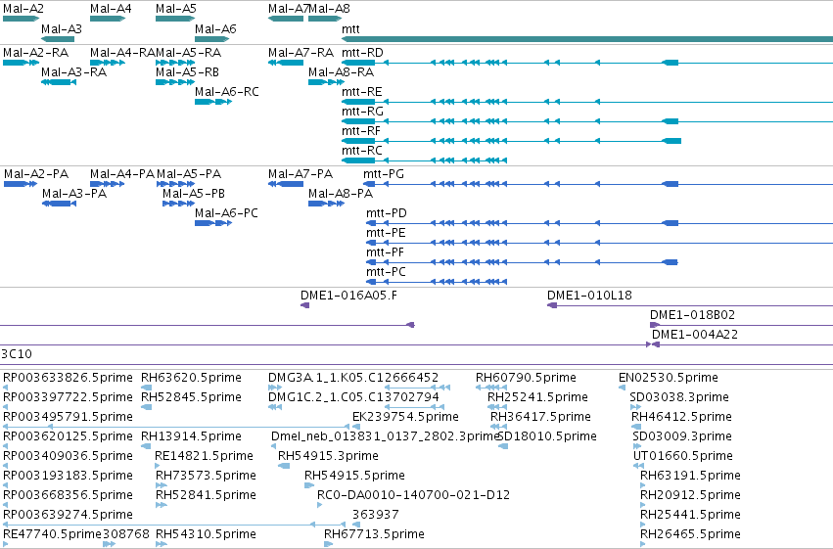The height and width of the screenshot is (549, 833).
Task: Click transcript label Mal-A5-RB
Action: point(188,72)
